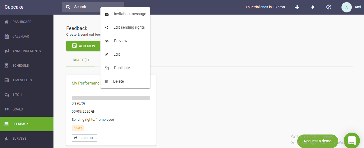Click the date help tooltip icon
Image resolution: width=364 pixels, height=148 pixels.
pos(93,112)
